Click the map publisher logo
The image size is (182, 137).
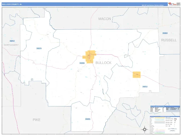173,4
